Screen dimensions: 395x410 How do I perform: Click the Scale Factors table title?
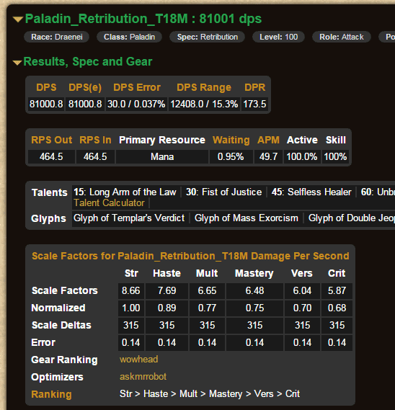tap(190, 256)
